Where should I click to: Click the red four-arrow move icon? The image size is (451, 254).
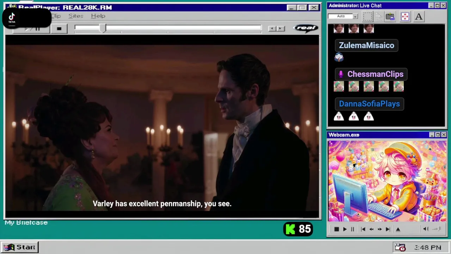(405, 16)
